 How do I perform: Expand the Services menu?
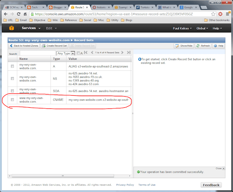31,28
